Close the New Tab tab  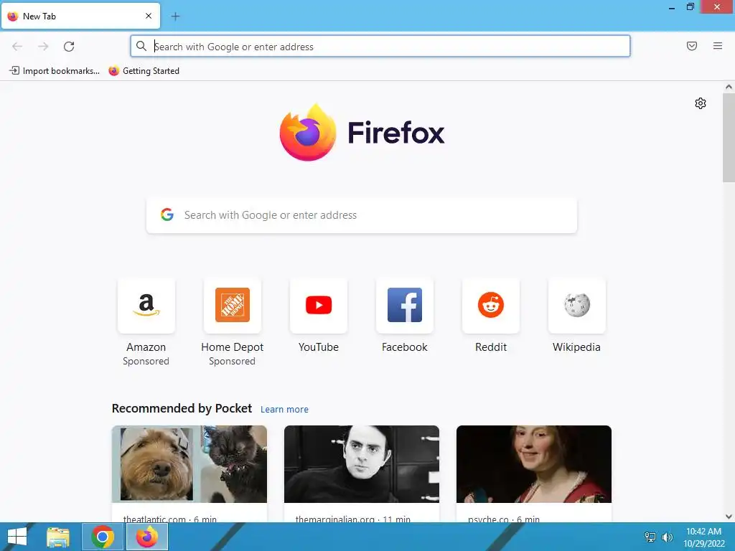point(149,16)
